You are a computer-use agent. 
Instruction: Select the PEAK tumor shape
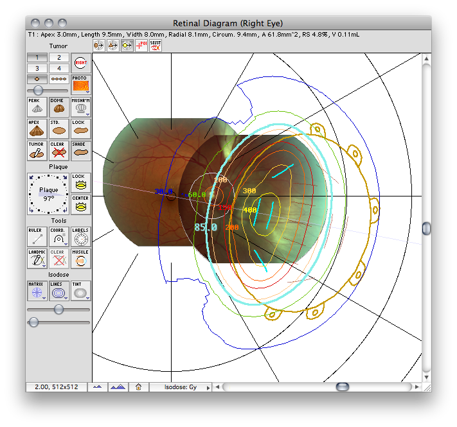[37, 107]
